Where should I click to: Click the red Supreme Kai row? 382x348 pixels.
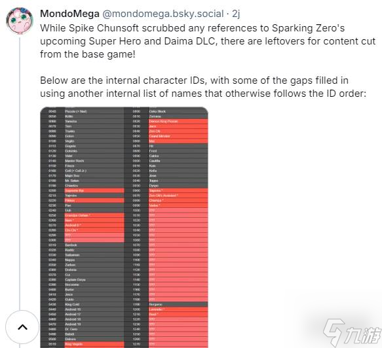pyautogui.click(x=94, y=190)
